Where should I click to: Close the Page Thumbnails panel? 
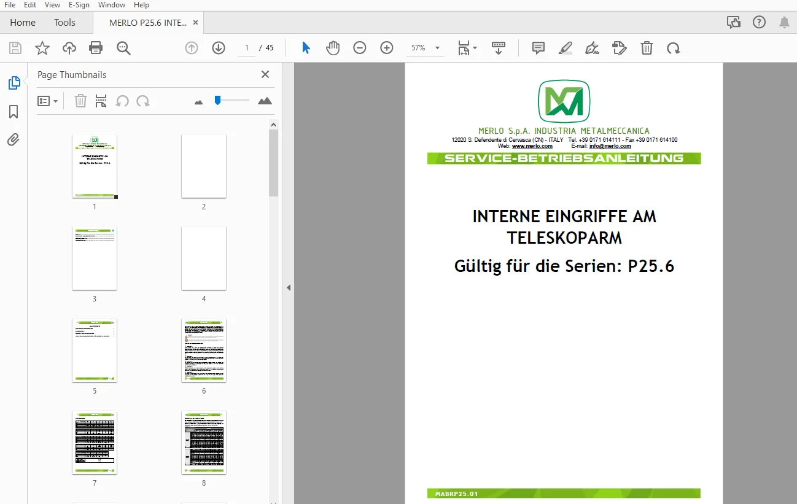[265, 74]
